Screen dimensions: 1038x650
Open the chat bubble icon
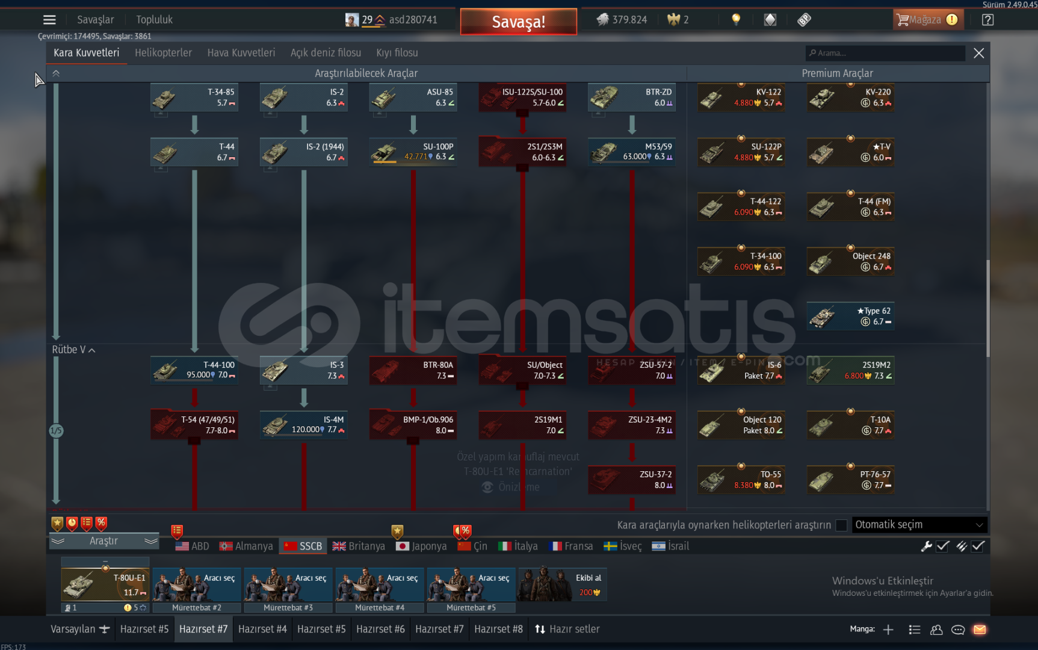(x=958, y=630)
